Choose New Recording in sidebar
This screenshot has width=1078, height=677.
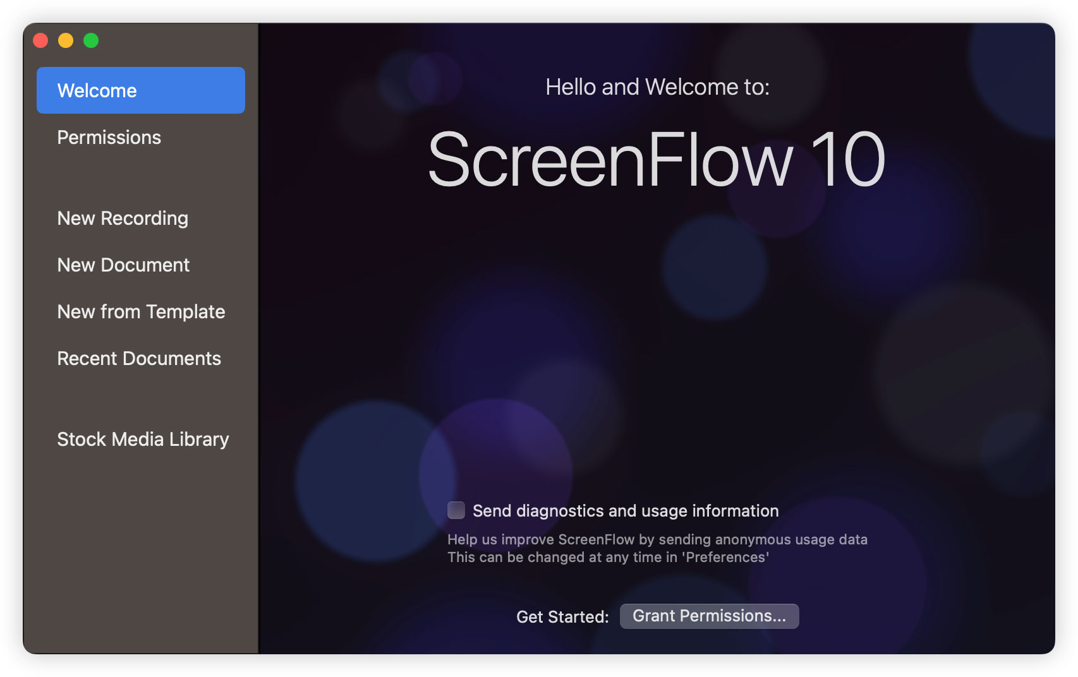141,218
